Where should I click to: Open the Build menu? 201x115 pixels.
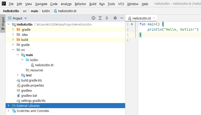(x=93, y=4)
